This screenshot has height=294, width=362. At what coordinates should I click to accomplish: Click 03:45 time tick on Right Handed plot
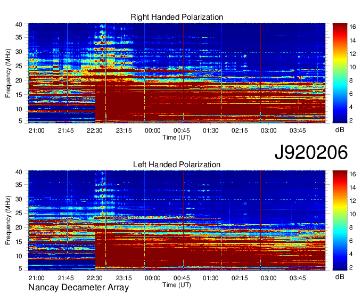point(298,130)
